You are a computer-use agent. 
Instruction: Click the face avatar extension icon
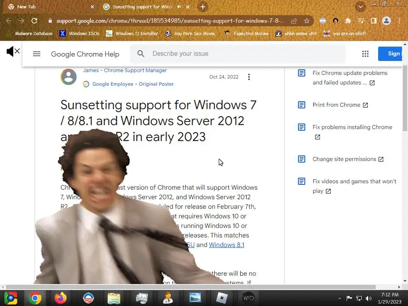pyautogui.click(x=335, y=21)
